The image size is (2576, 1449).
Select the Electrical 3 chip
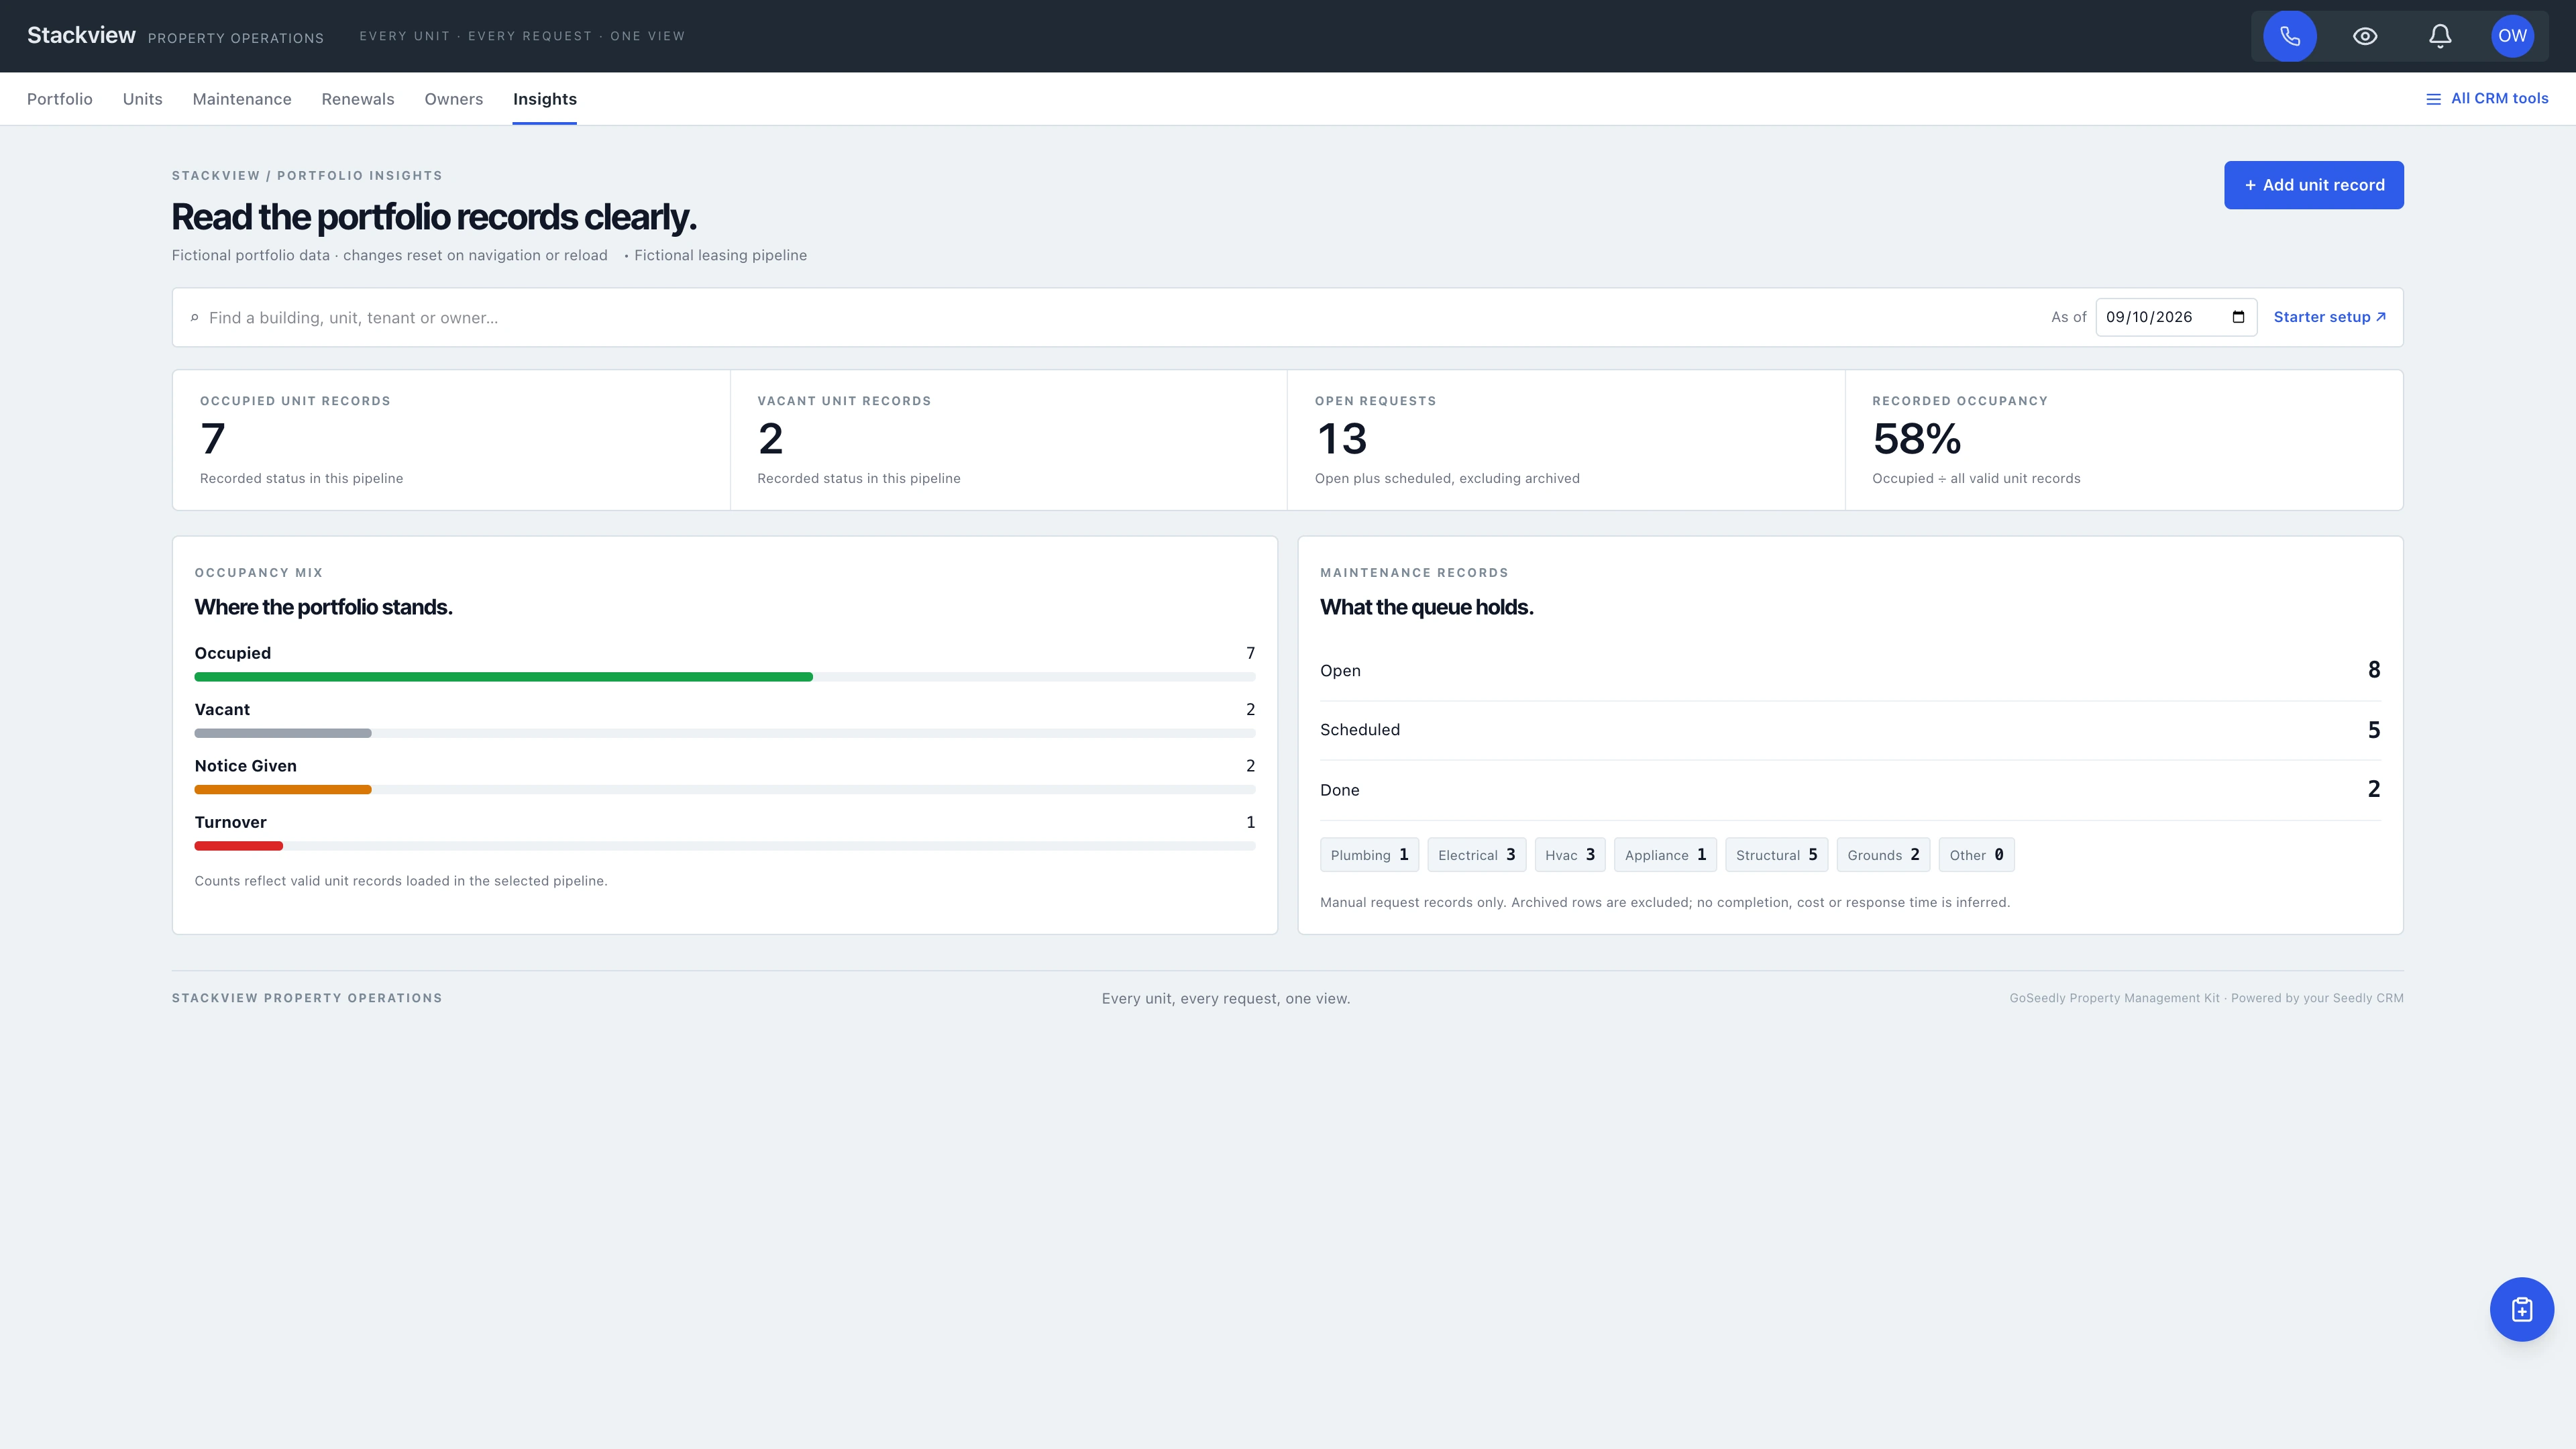tap(1476, 855)
